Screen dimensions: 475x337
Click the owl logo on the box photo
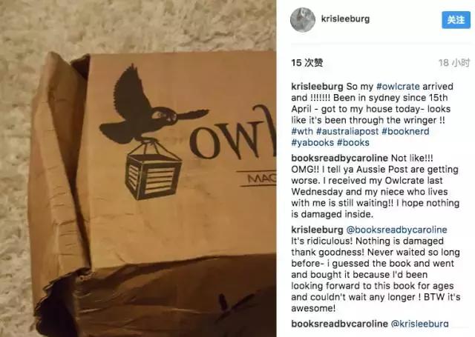153,104
